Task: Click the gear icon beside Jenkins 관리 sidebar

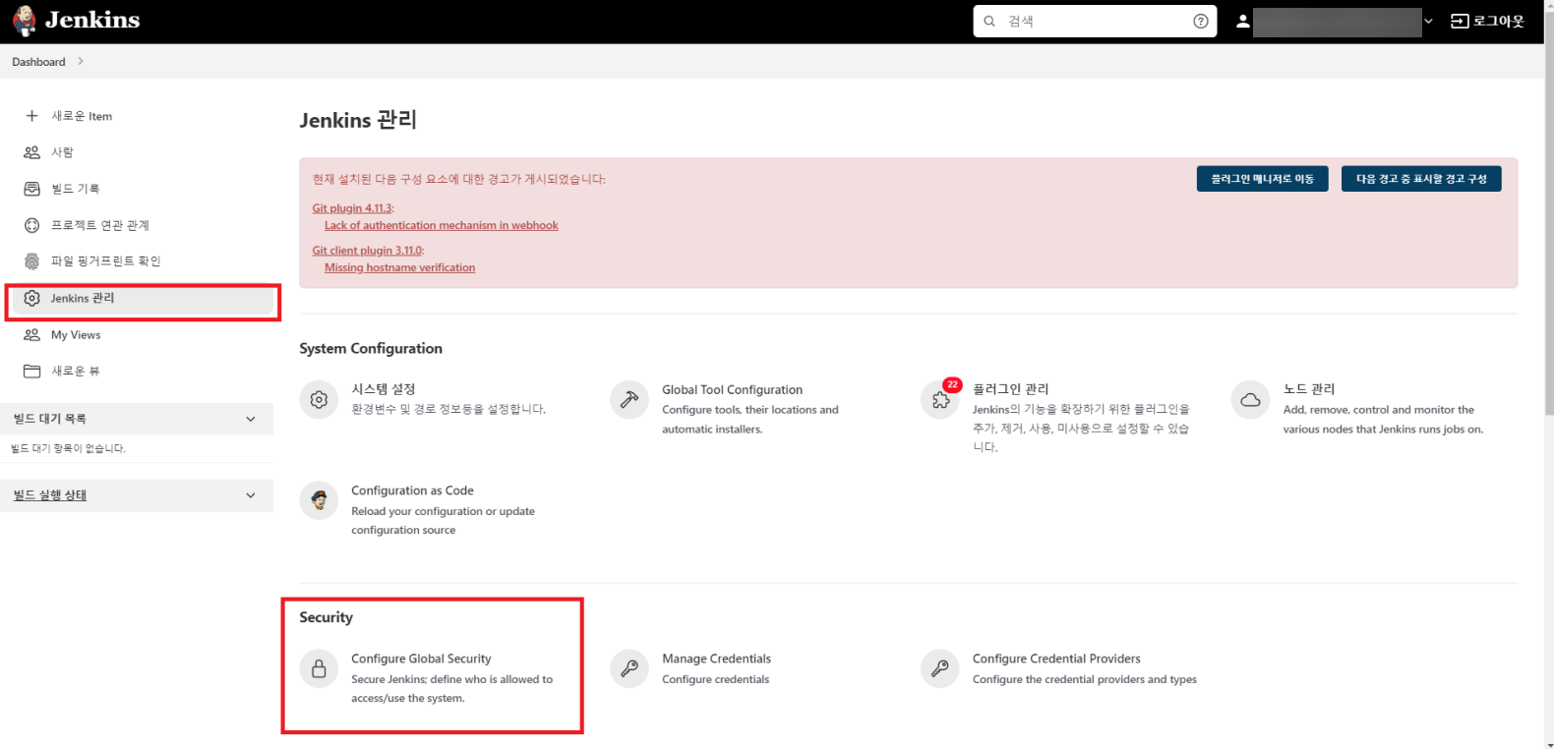Action: pos(31,298)
